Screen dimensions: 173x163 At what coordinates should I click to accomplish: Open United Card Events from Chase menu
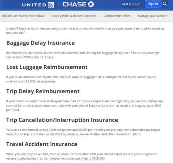[x=23, y=16]
